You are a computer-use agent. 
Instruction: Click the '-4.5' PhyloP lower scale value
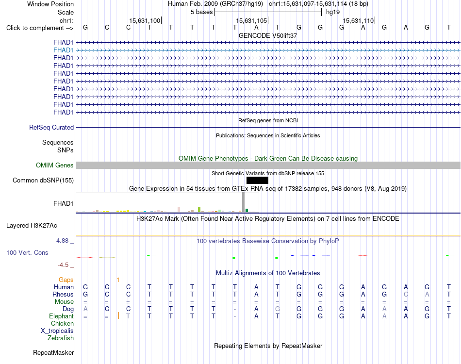(63, 265)
